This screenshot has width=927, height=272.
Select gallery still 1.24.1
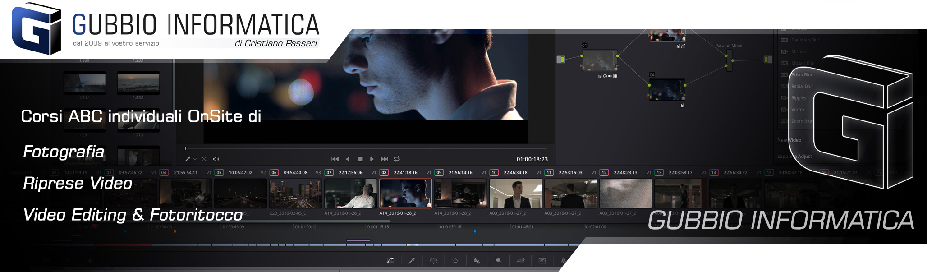(84, 83)
